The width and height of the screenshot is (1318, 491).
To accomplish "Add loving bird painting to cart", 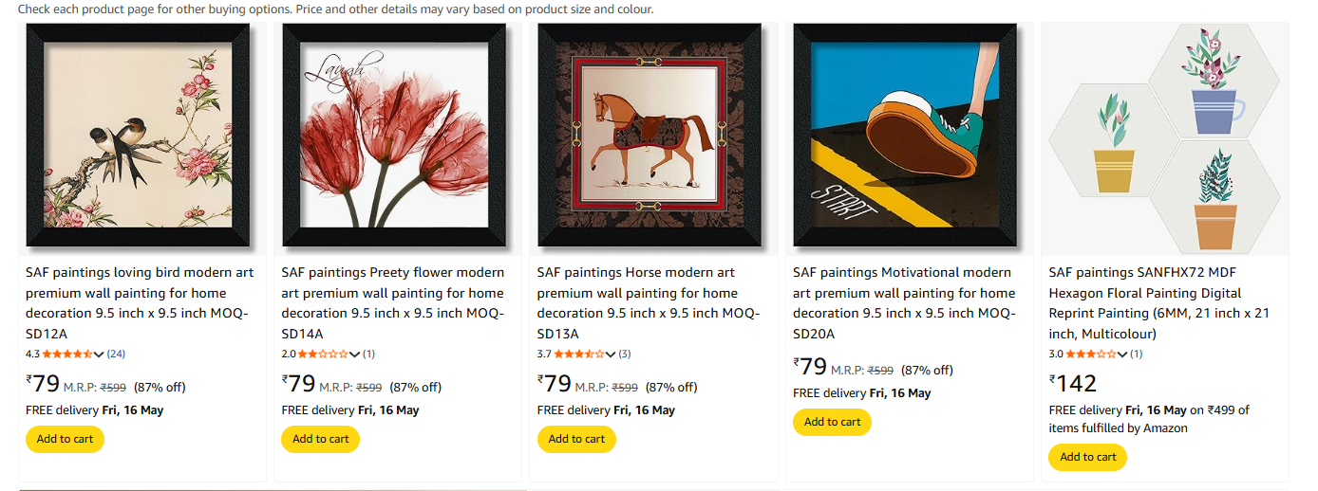I will [x=65, y=439].
